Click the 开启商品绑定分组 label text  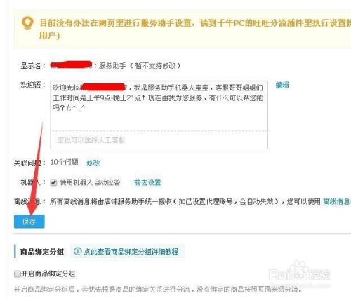(x=48, y=273)
